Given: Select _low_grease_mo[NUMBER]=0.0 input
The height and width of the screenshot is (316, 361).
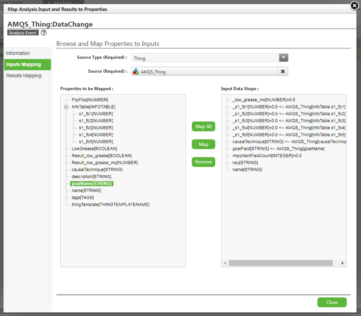Looking at the screenshot, I should 263,100.
